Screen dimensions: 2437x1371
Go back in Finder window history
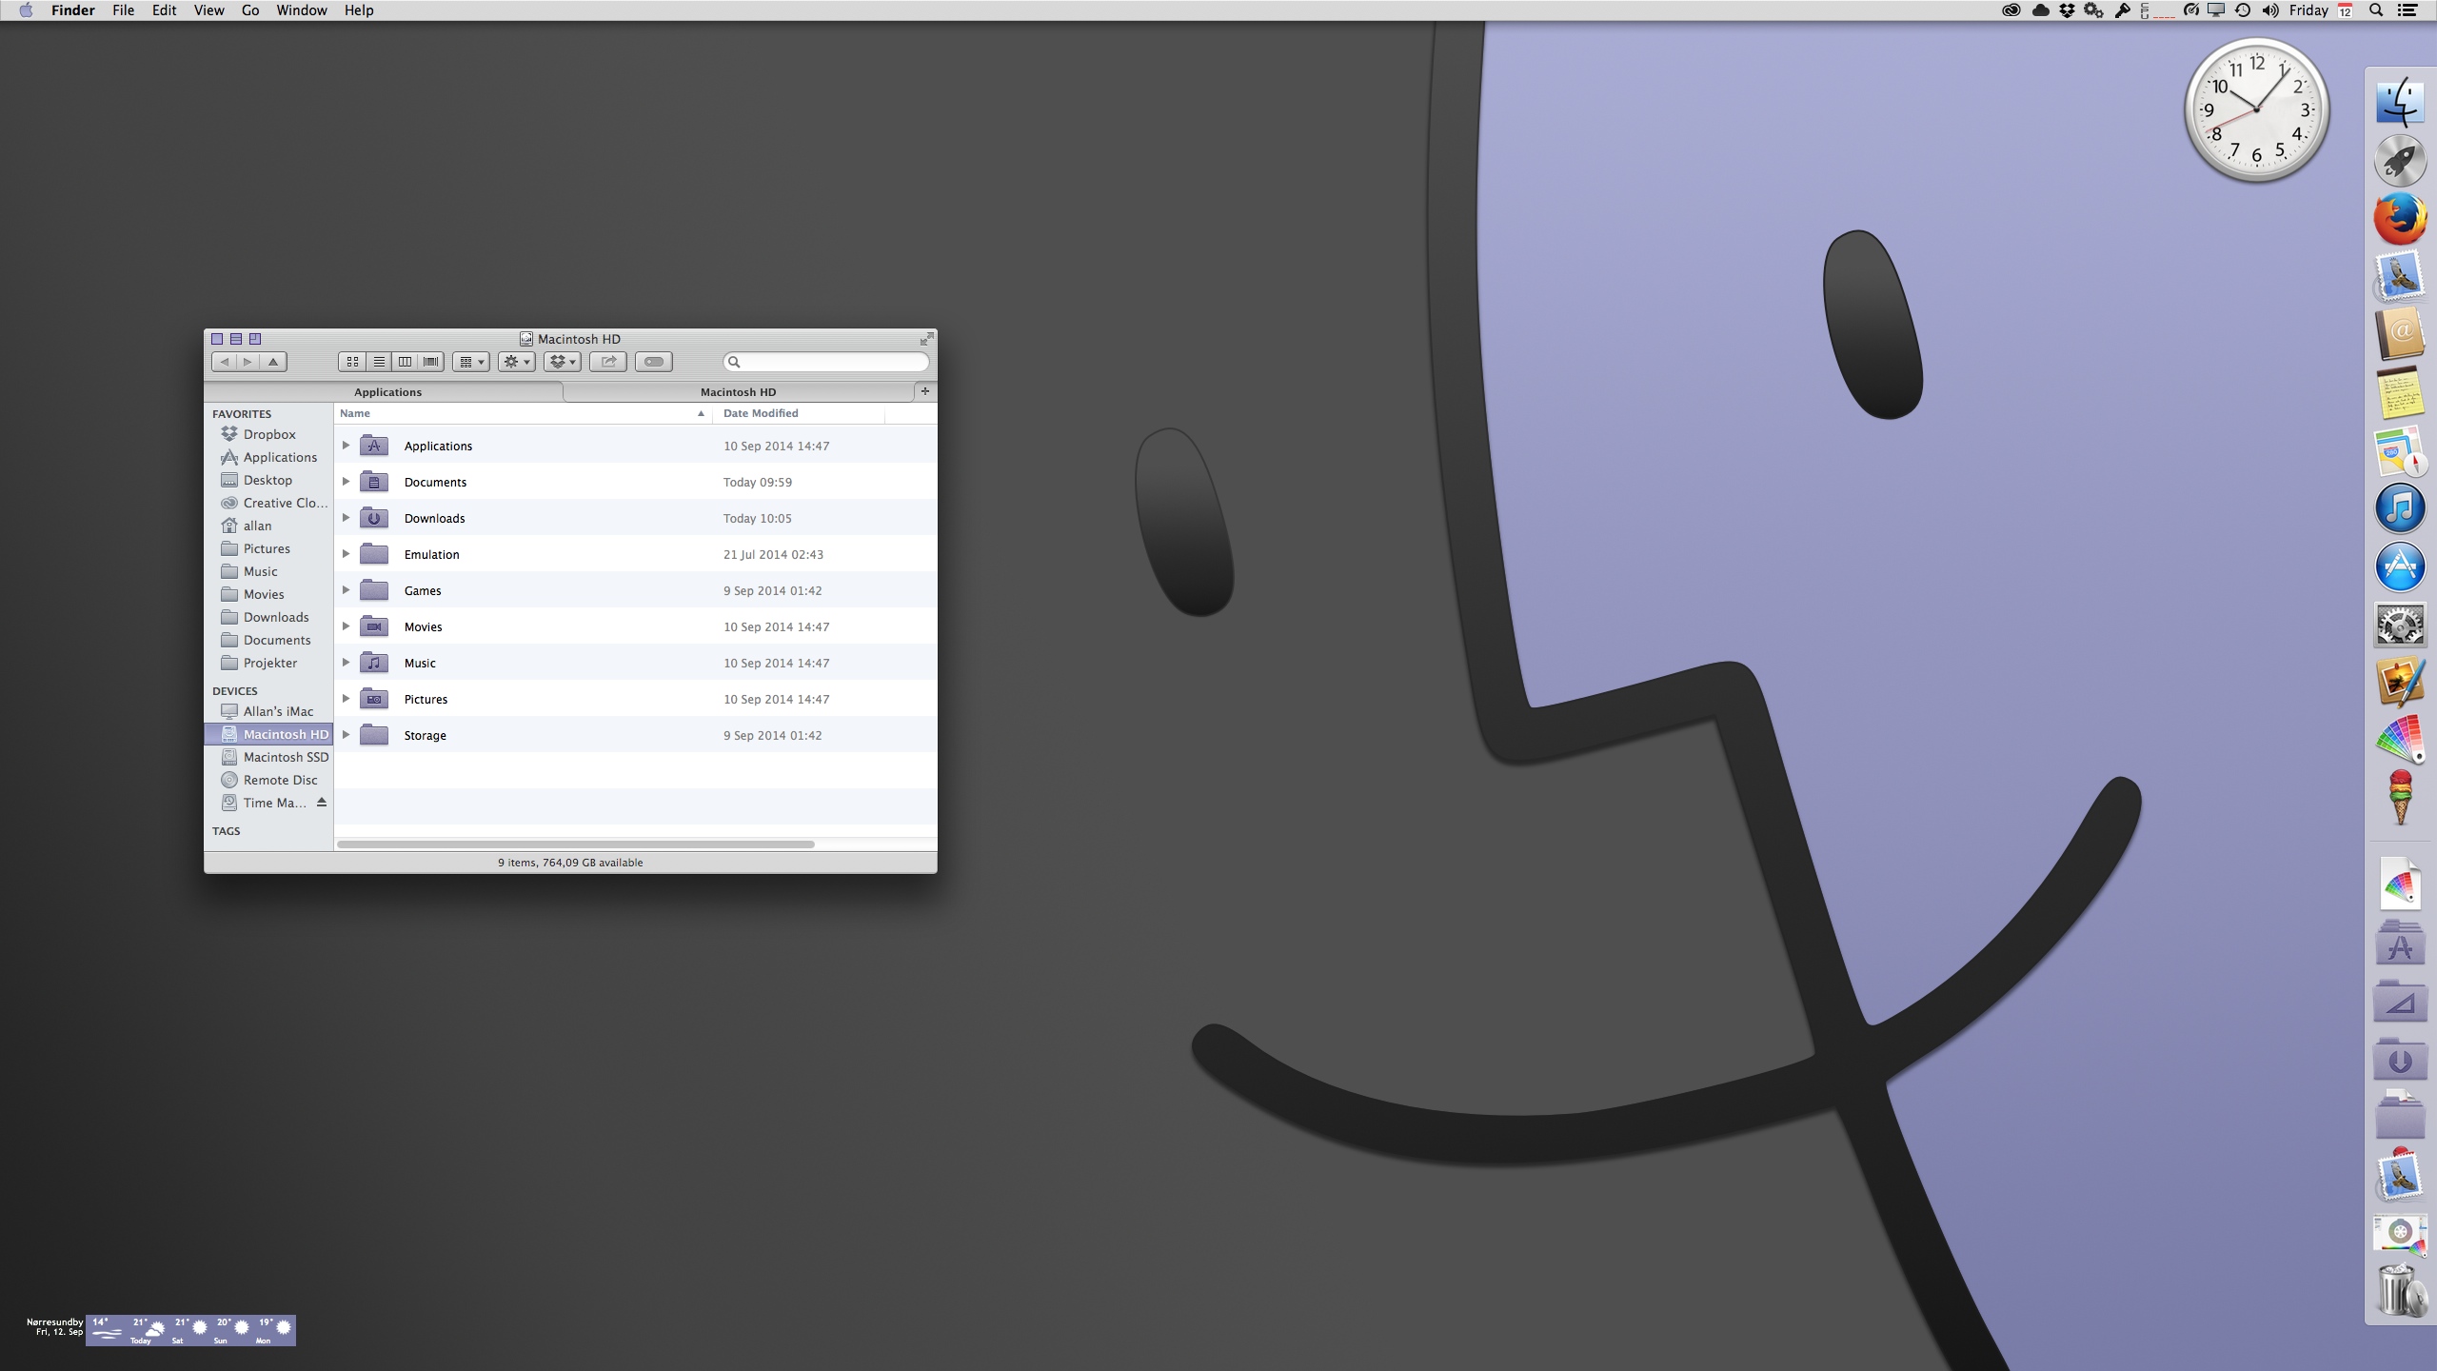pyautogui.click(x=224, y=362)
